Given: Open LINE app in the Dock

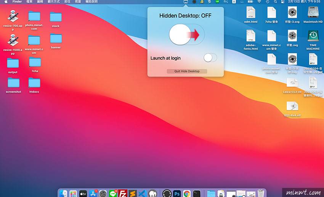Looking at the screenshot, I should pyautogui.click(x=113, y=194).
